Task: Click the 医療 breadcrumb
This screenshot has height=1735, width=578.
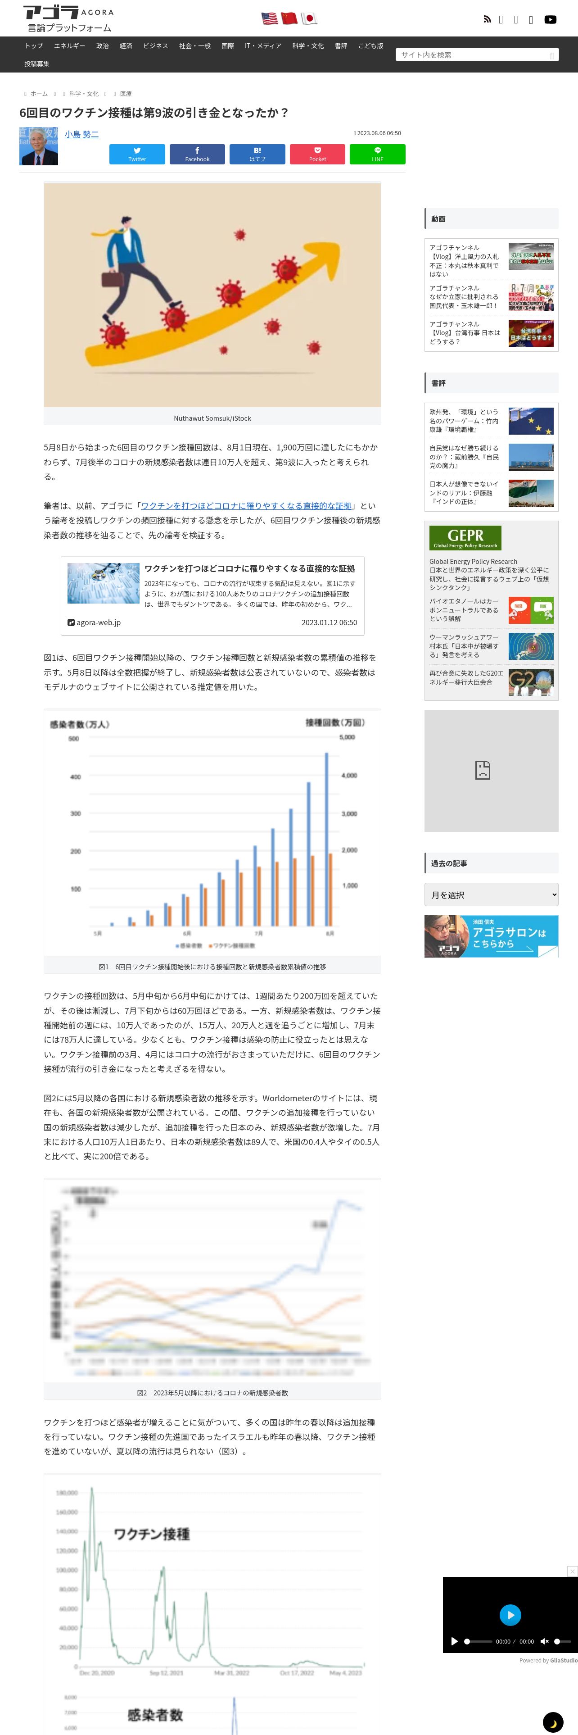Action: click(126, 94)
